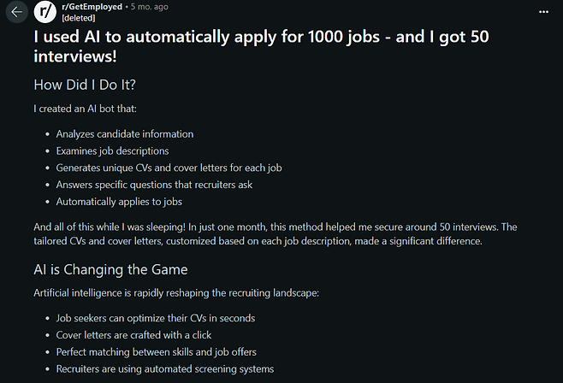Click the "I created an AI bot that:" line
This screenshot has height=383, width=563.
(85, 109)
